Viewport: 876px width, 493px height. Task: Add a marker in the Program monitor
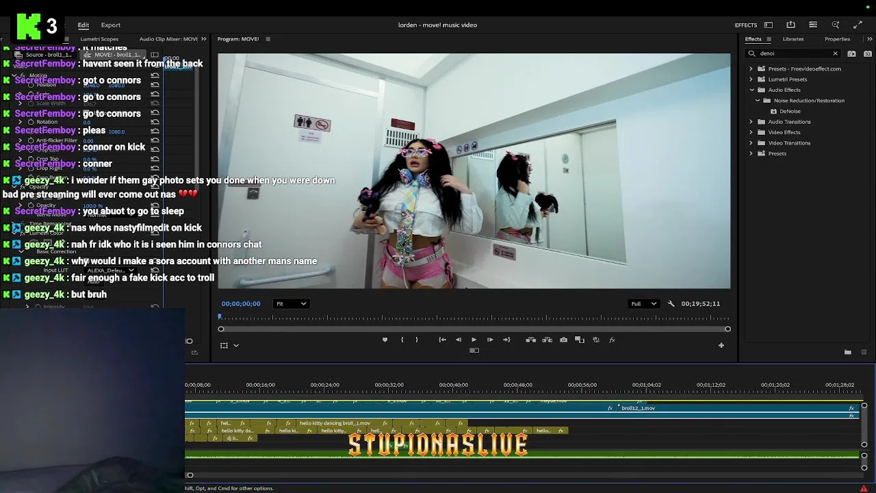pyautogui.click(x=385, y=340)
